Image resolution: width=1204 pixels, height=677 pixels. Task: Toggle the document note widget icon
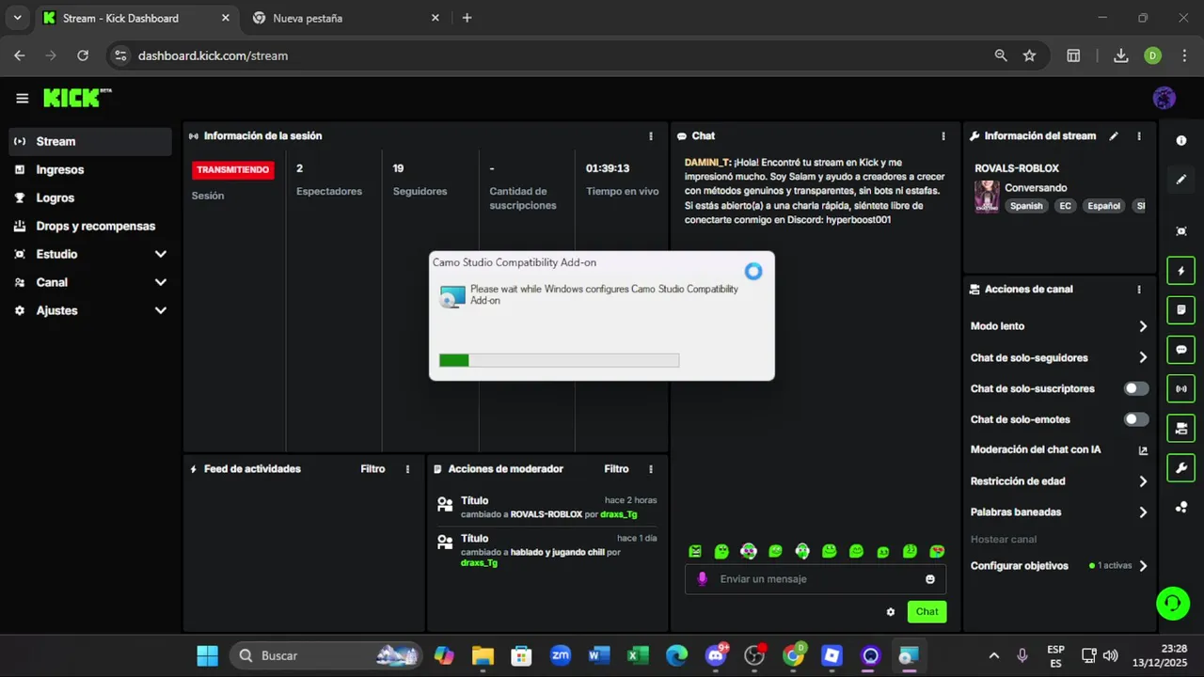pyautogui.click(x=1181, y=309)
